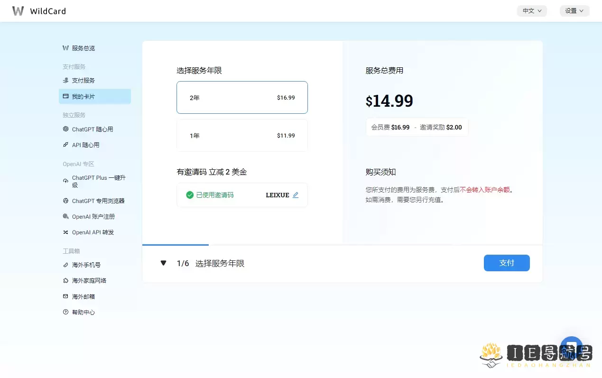Click the upload icon for ChatGPT Plus 一键升级

click(66, 181)
